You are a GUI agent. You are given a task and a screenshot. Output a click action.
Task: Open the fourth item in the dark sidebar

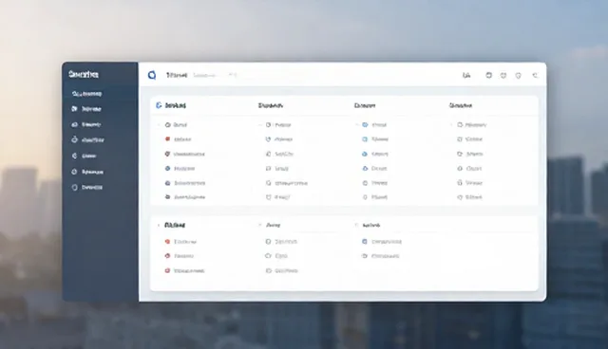tap(87, 140)
